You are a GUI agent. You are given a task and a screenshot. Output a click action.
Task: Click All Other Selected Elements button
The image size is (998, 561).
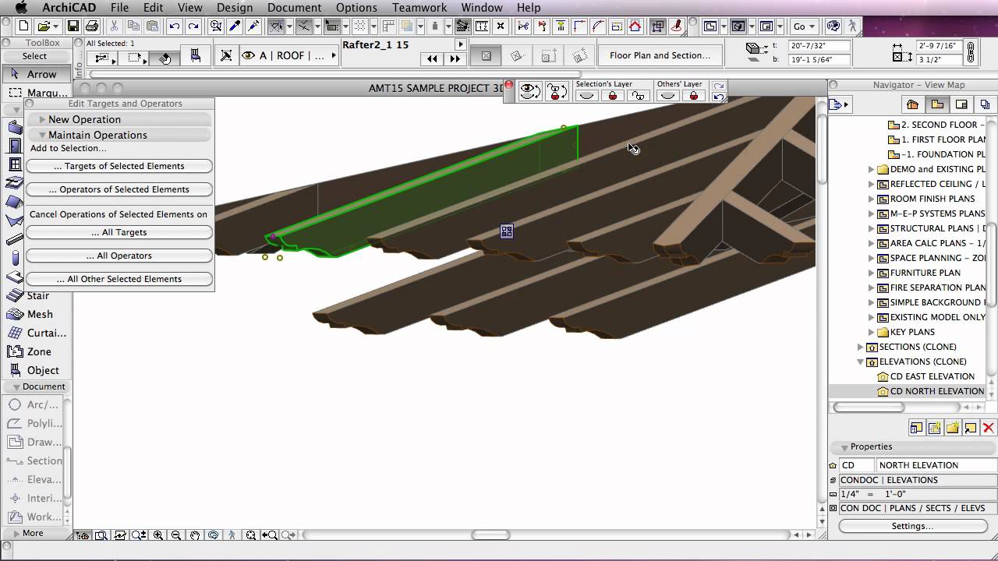point(119,279)
